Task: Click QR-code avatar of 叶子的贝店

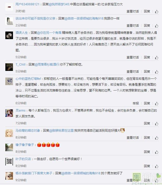Action: click(x=9, y=162)
